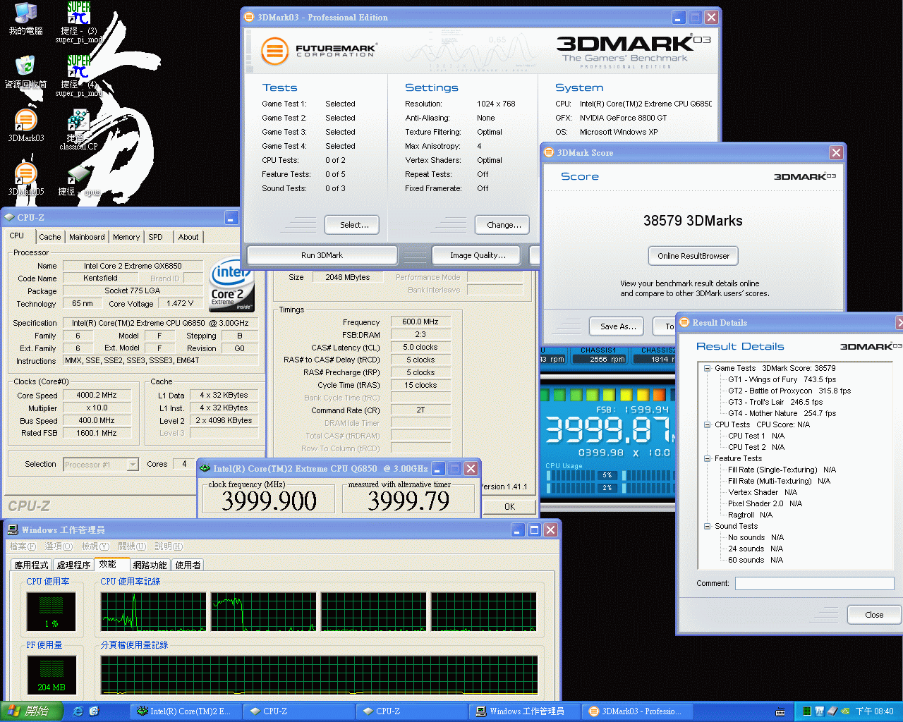Switch to 3DMark03 taskbar item
Screen dimensions: 903x722
point(638,711)
